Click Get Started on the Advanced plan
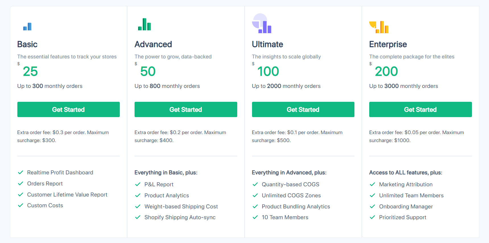This screenshot has height=243, width=489. click(x=185, y=109)
